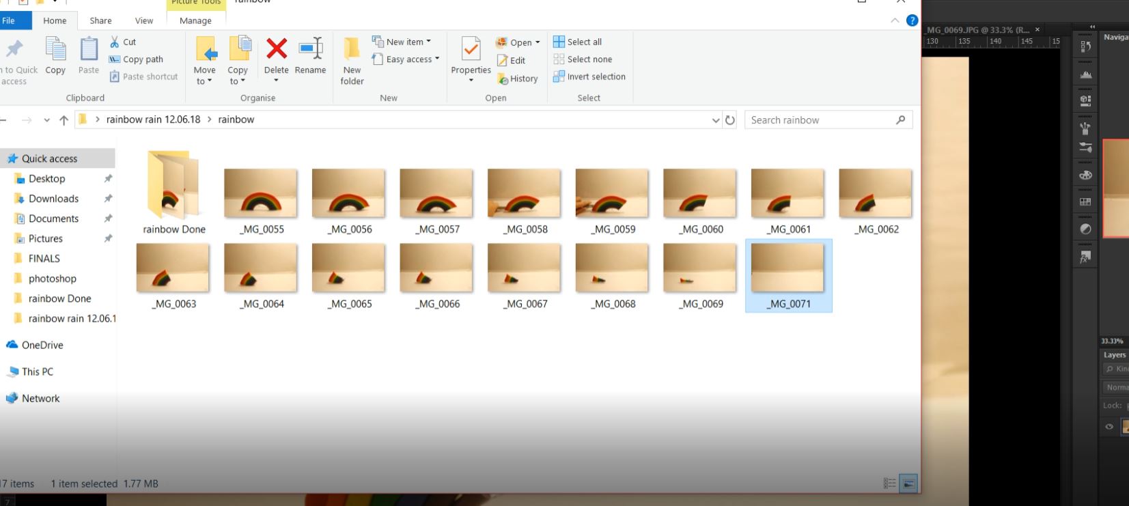Switch to the Share ribbon tab
This screenshot has height=506, width=1129.
(101, 20)
